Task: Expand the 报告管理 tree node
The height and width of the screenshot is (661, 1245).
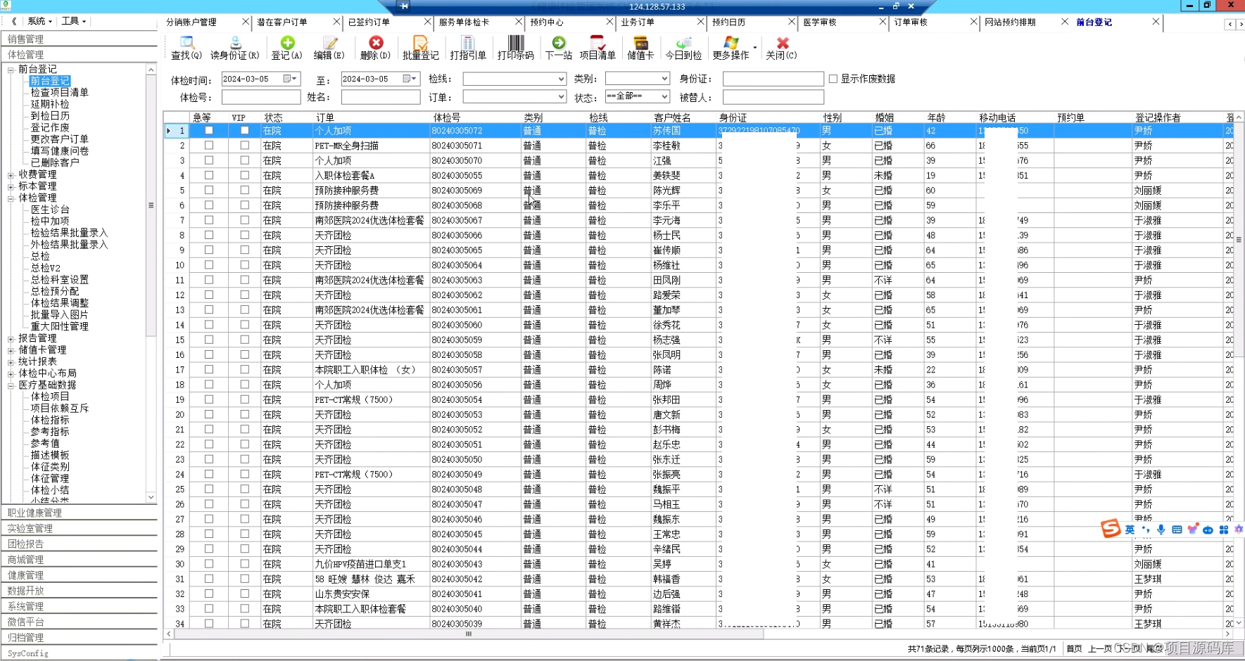Action: pos(11,339)
